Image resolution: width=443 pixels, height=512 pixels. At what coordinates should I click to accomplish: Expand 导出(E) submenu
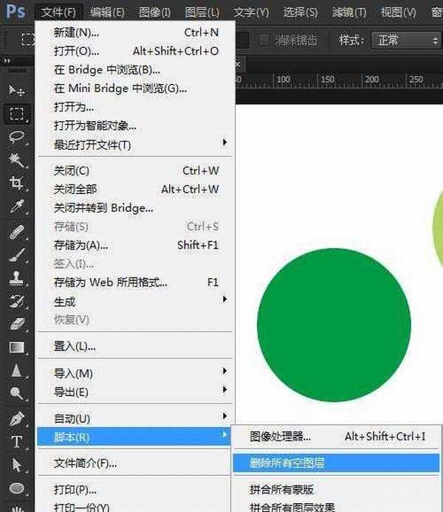[x=135, y=391]
